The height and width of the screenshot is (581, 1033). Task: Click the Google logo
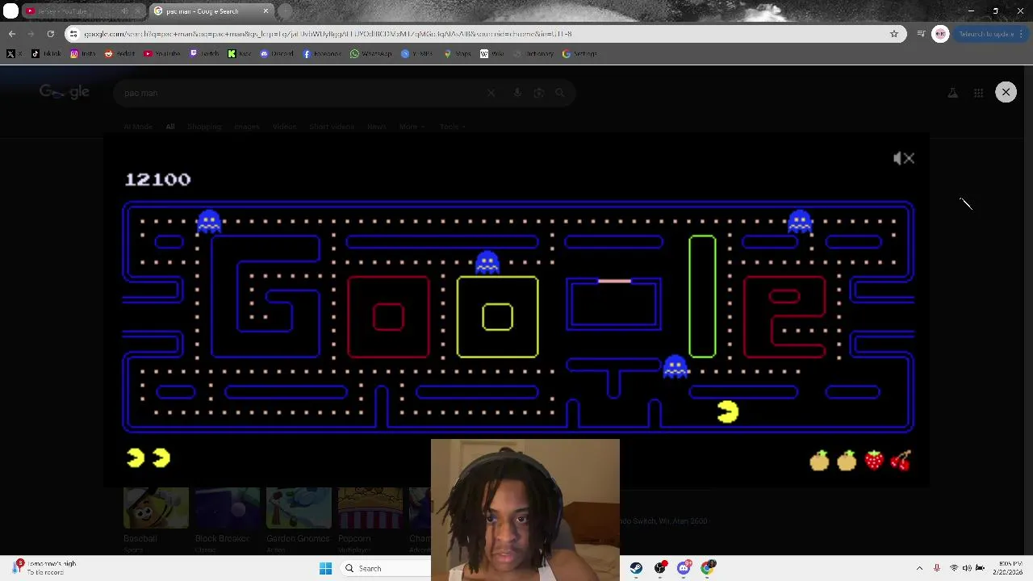pos(65,92)
